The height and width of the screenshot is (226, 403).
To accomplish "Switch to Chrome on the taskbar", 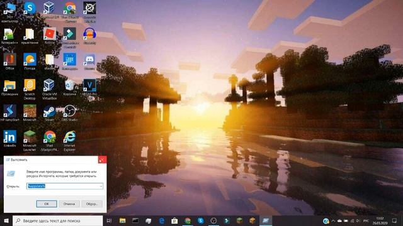I will click(x=188, y=220).
